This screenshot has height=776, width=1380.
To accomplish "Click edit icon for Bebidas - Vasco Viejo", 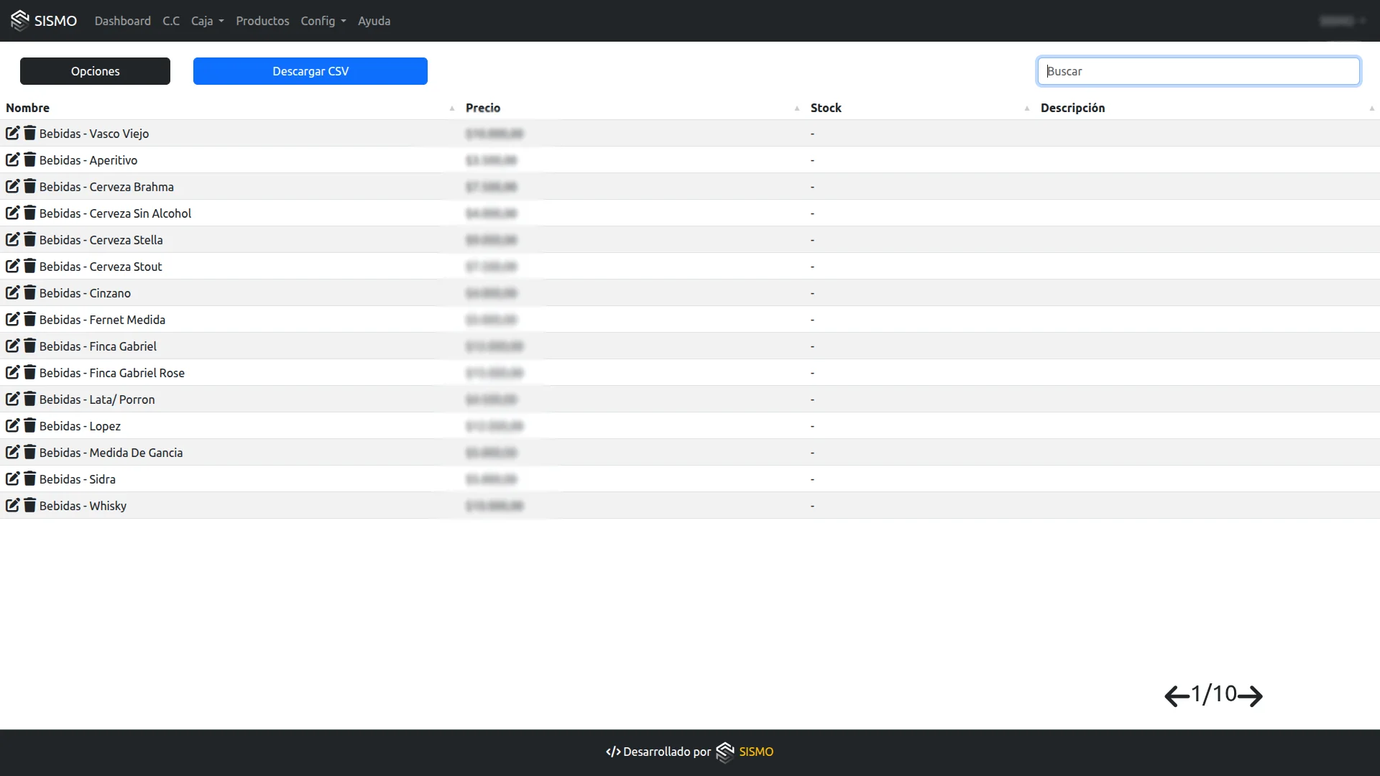I will (x=12, y=133).
